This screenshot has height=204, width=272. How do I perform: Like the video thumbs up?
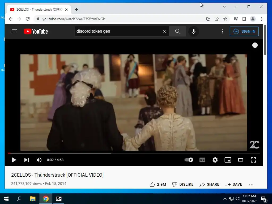point(158,184)
